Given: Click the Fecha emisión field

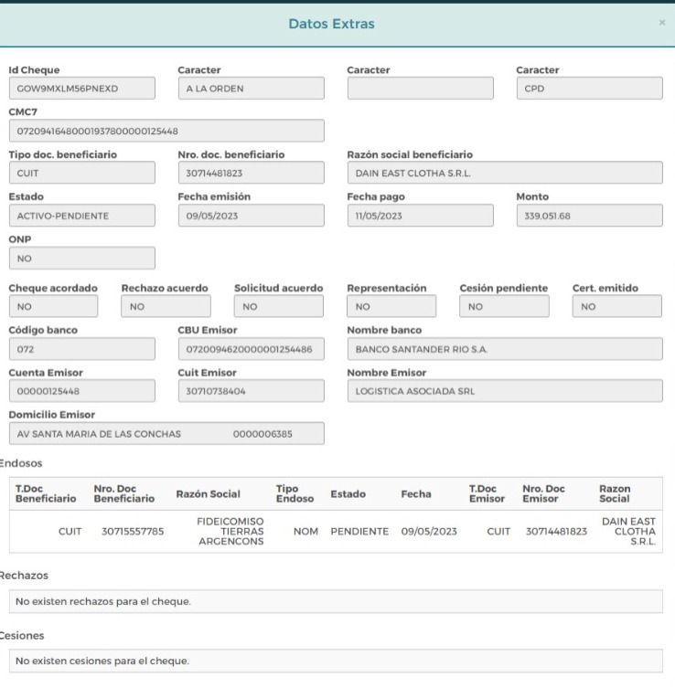Looking at the screenshot, I should click(252, 216).
